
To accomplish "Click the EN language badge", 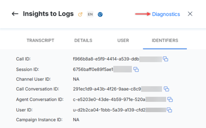I will [90, 14].
